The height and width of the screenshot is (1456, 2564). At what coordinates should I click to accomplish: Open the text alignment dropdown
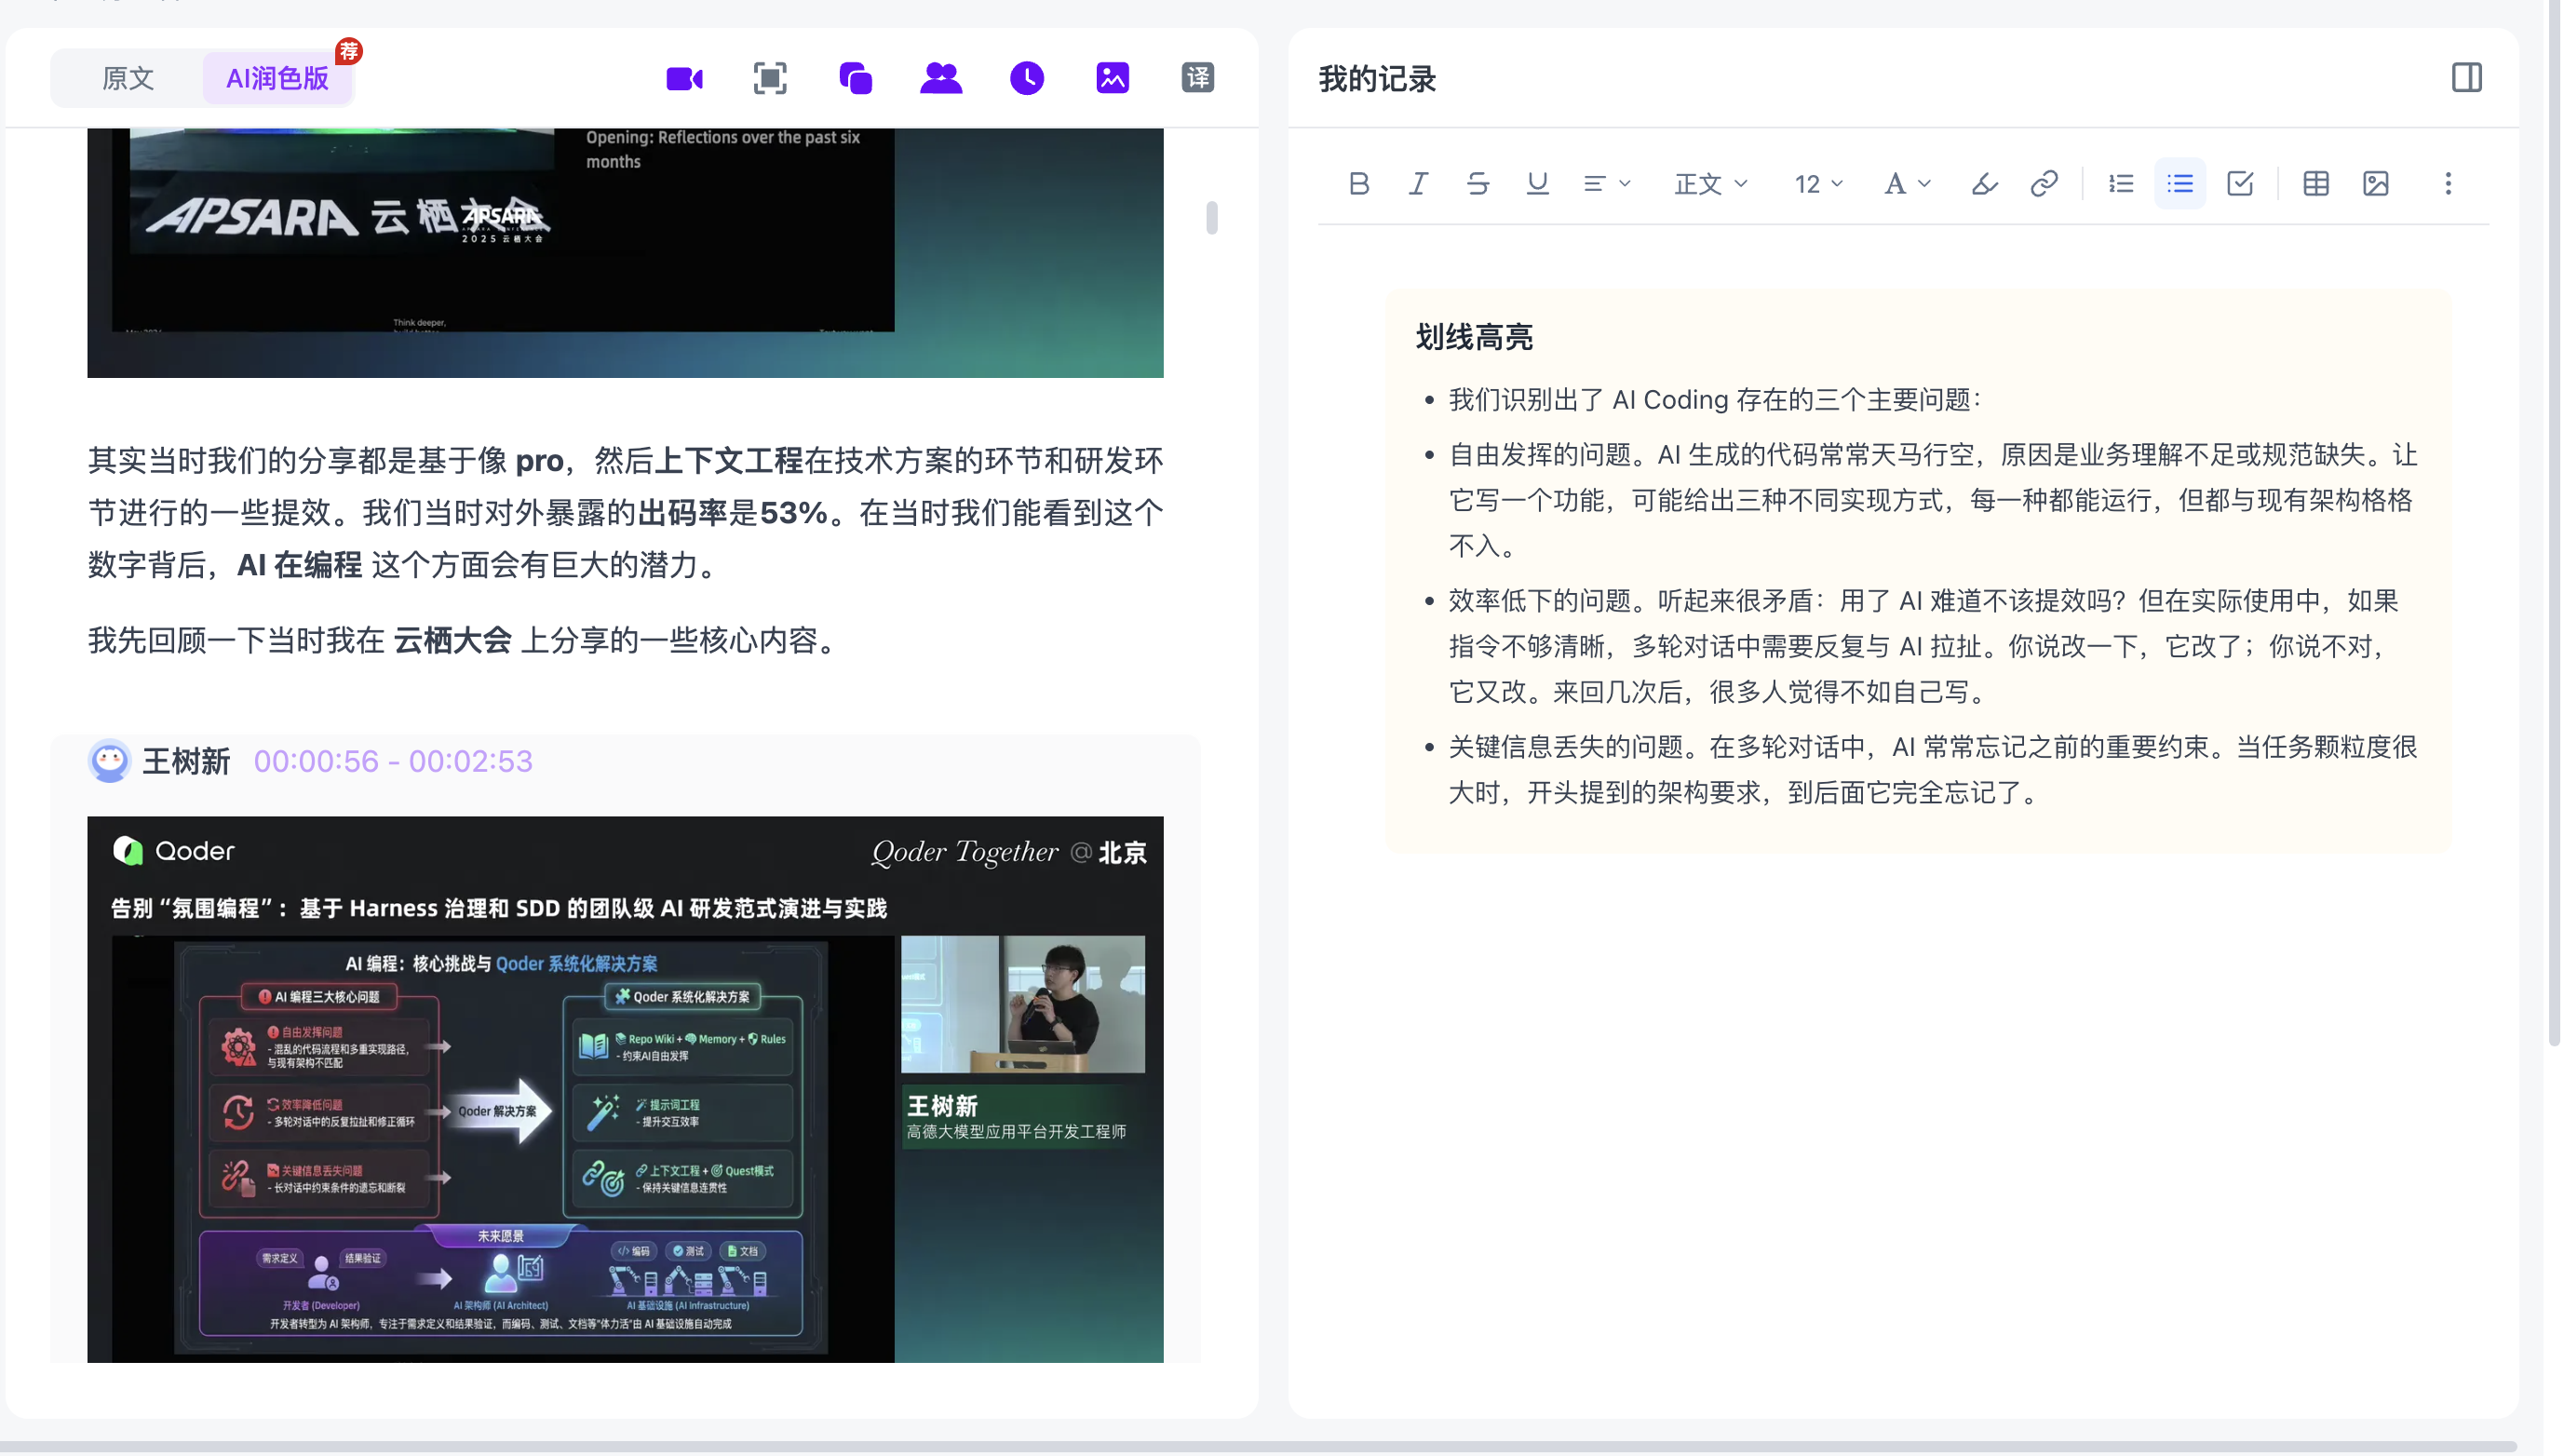tap(1606, 184)
